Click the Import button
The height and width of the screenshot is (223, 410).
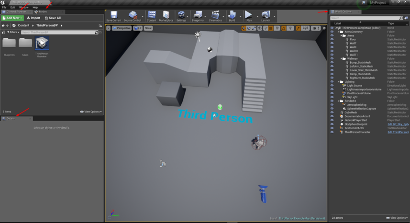(33, 18)
